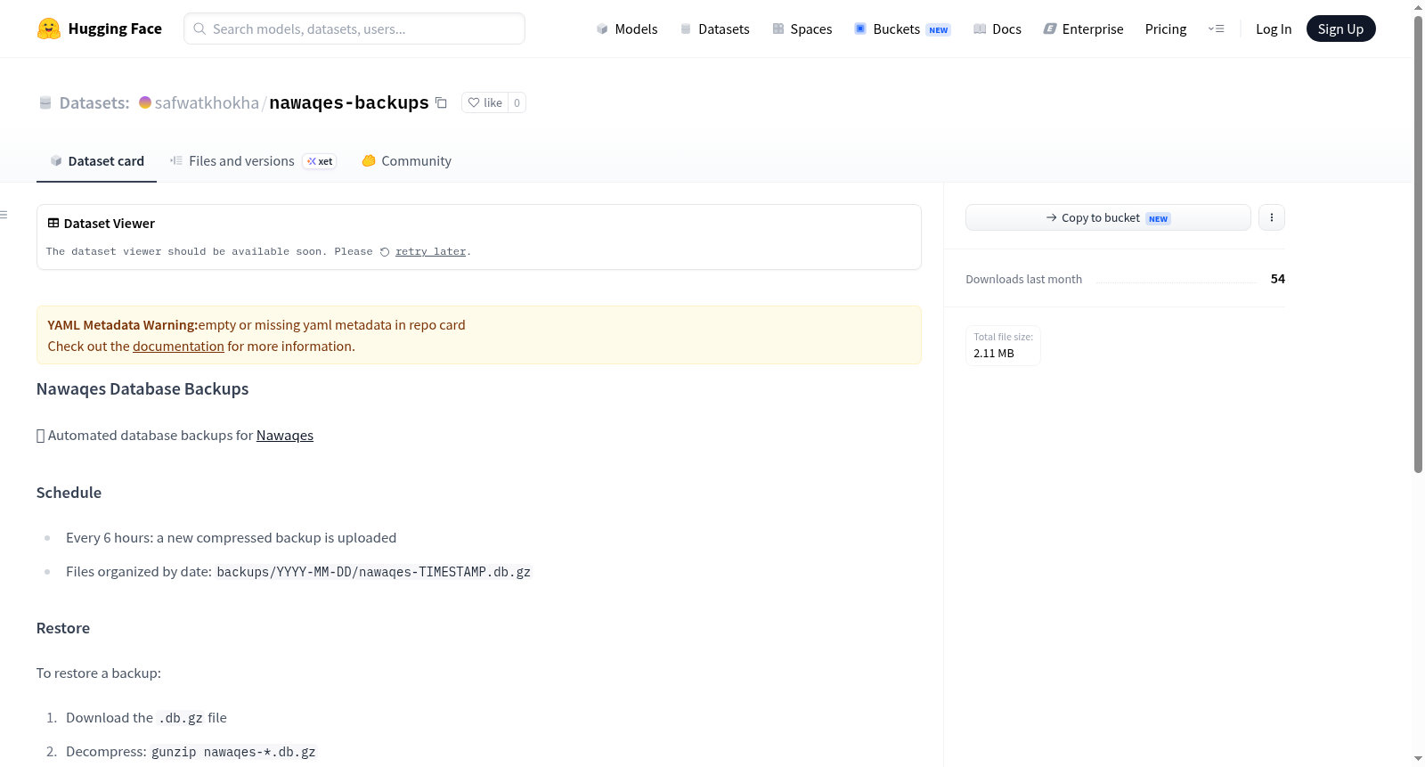This screenshot has height=767, width=1425.
Task: Click the Restore heading
Action: pyautogui.click(x=63, y=628)
